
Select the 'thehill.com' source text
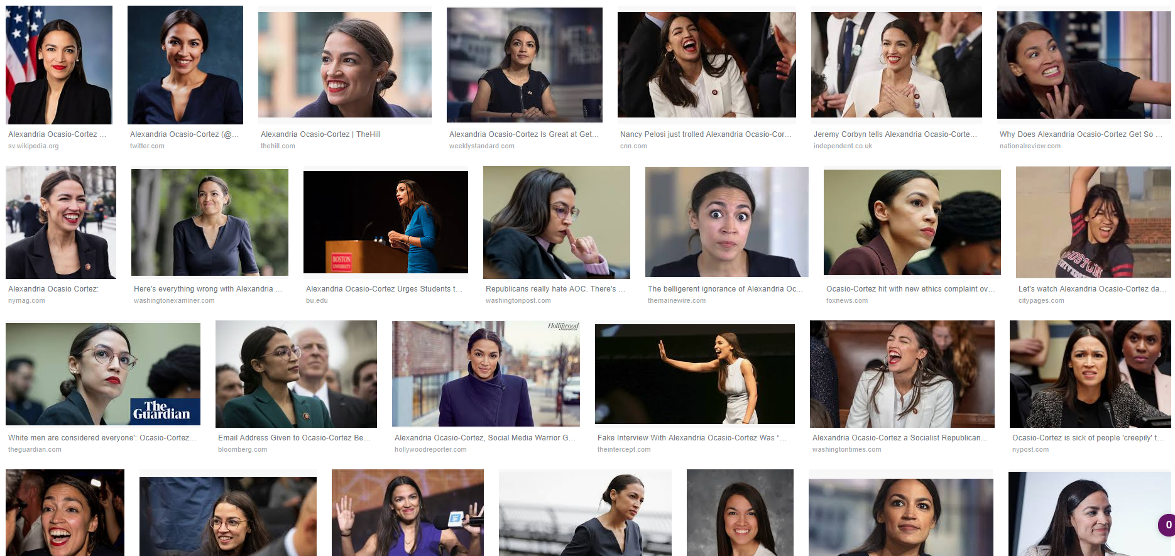click(x=278, y=146)
